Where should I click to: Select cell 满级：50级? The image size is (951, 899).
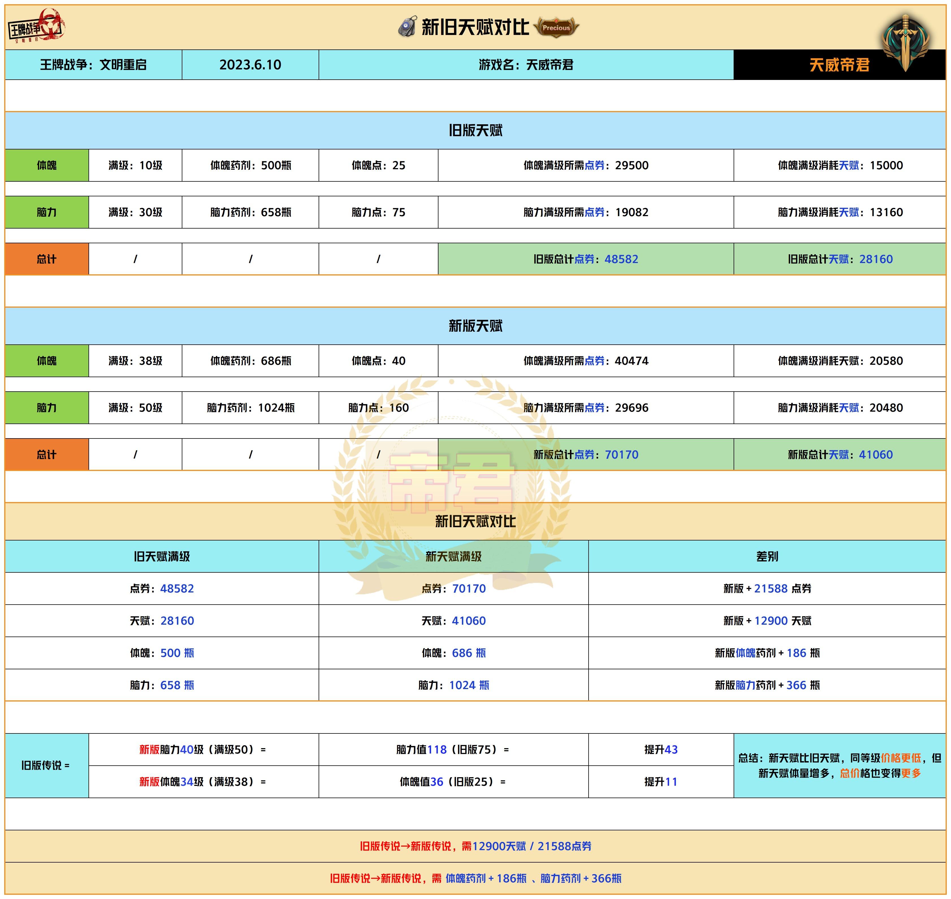(x=135, y=408)
